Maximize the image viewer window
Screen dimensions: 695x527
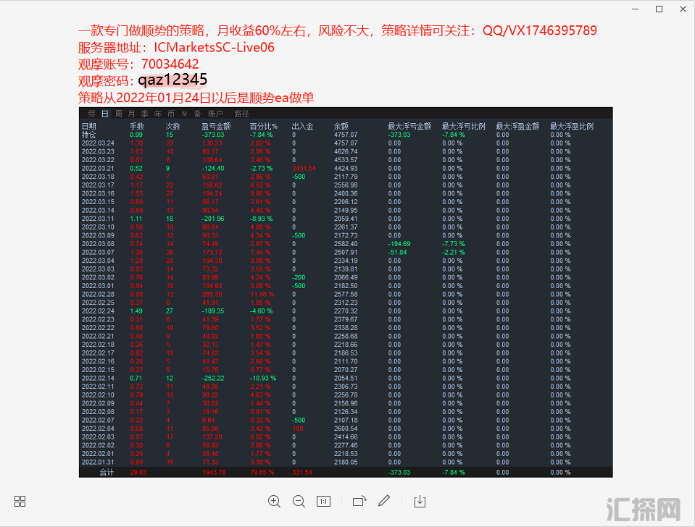(659, 9)
